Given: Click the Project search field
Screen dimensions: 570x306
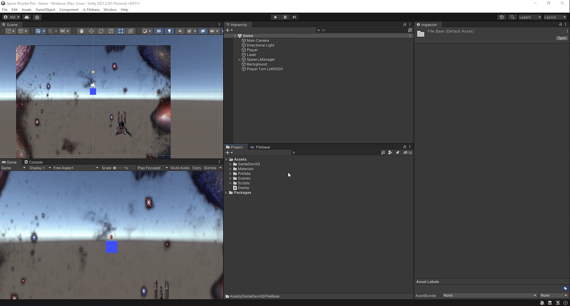Looking at the screenshot, I should point(335,153).
